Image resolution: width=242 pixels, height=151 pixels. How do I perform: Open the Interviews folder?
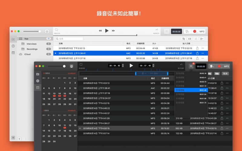(35, 44)
